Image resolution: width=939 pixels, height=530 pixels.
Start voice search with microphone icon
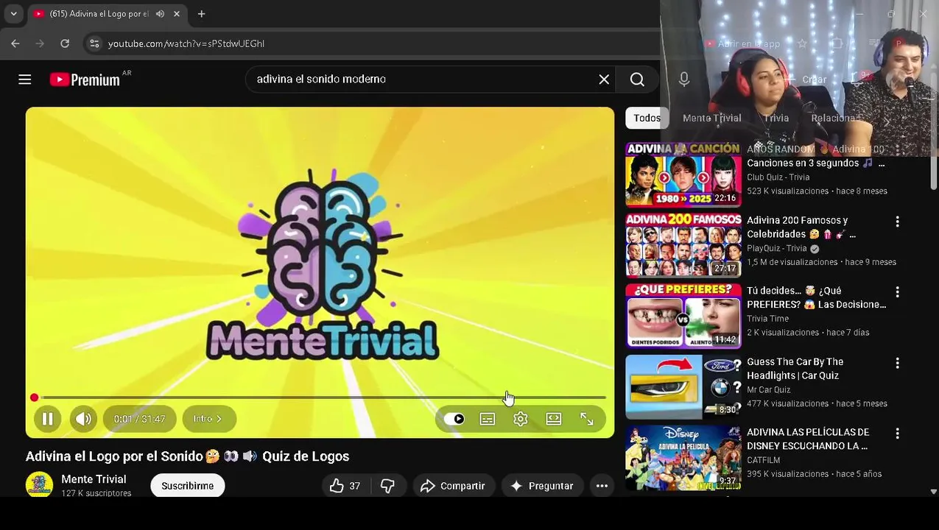pos(684,79)
